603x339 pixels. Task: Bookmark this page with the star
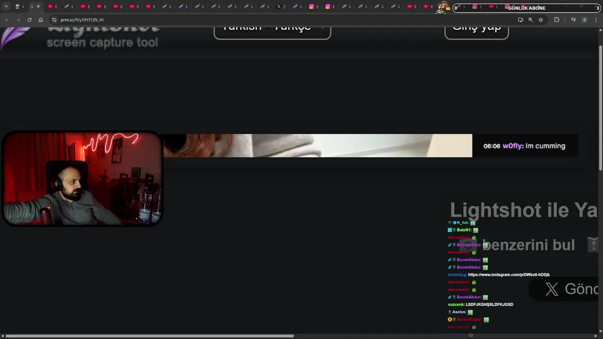541,20
